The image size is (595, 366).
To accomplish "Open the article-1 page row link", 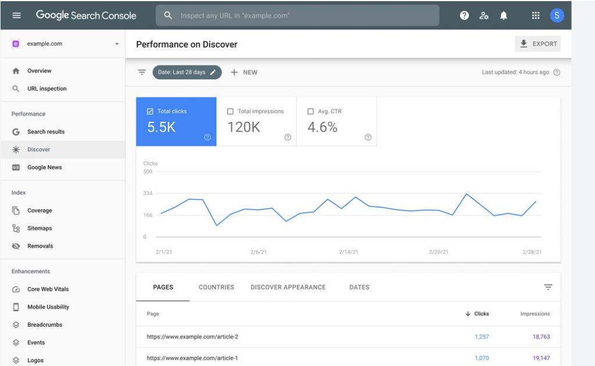I will pos(192,358).
